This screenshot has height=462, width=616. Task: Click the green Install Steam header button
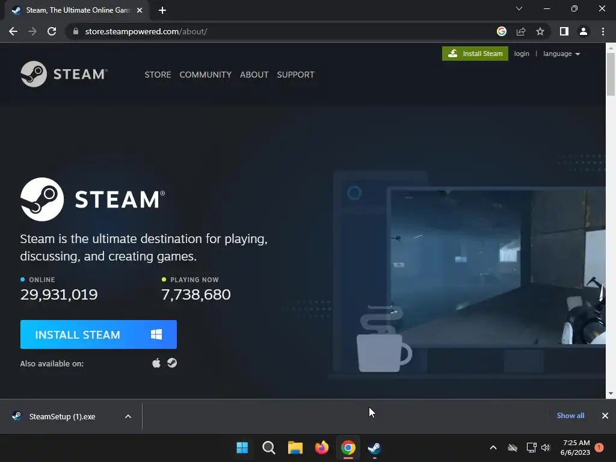click(x=475, y=54)
